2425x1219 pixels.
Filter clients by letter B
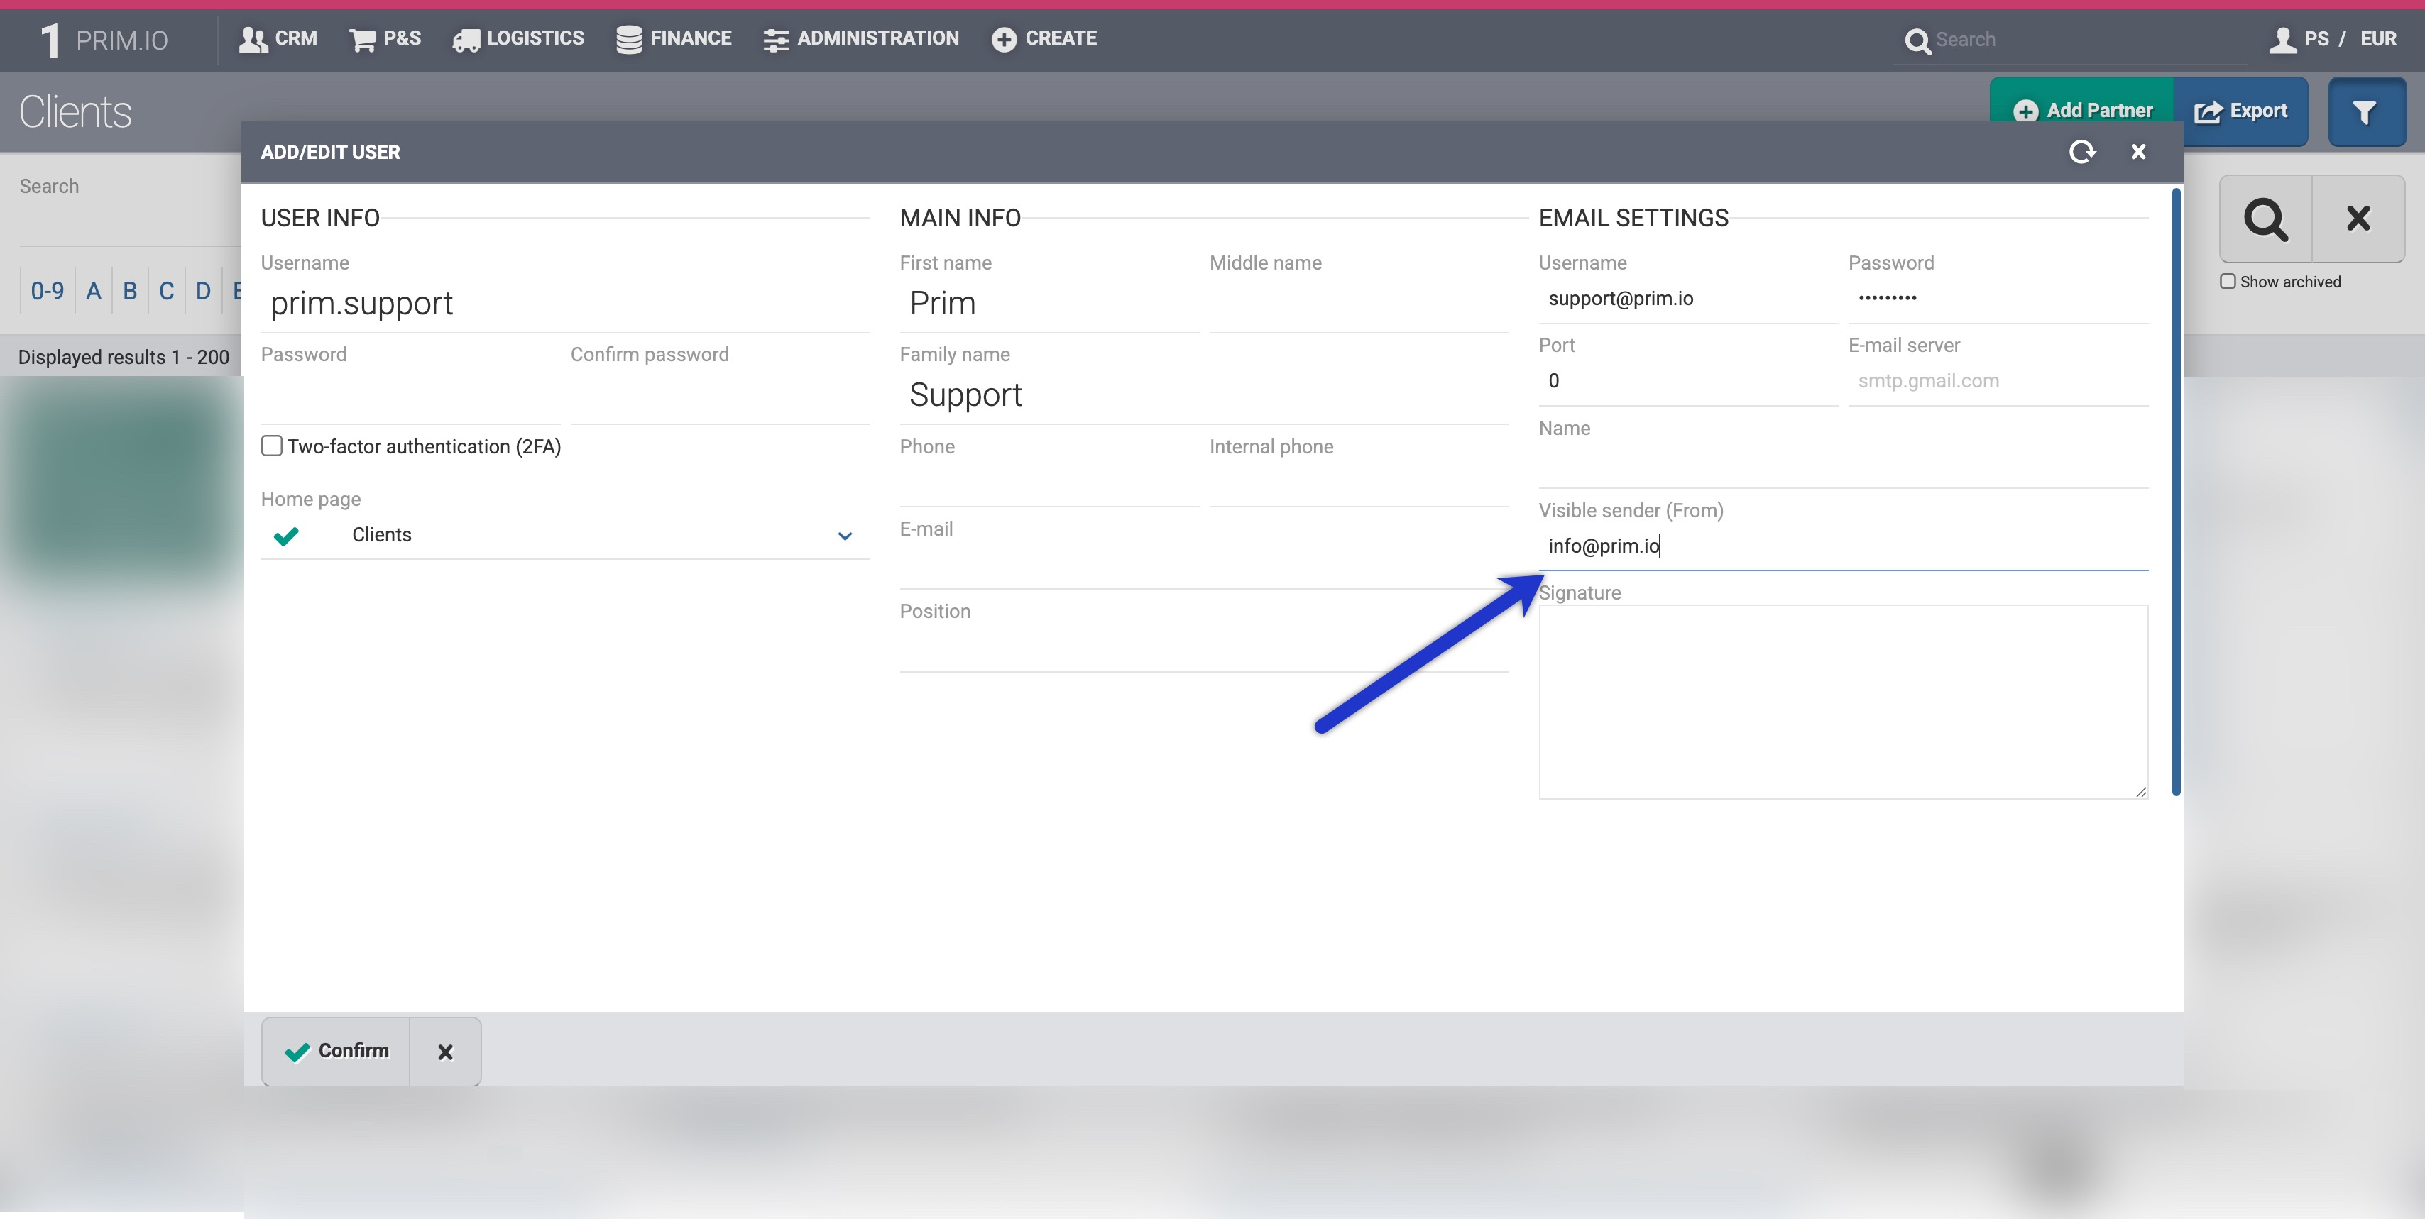tap(130, 291)
